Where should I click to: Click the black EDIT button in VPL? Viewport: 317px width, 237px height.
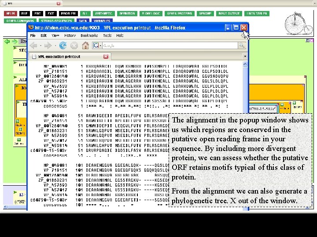click(37, 14)
